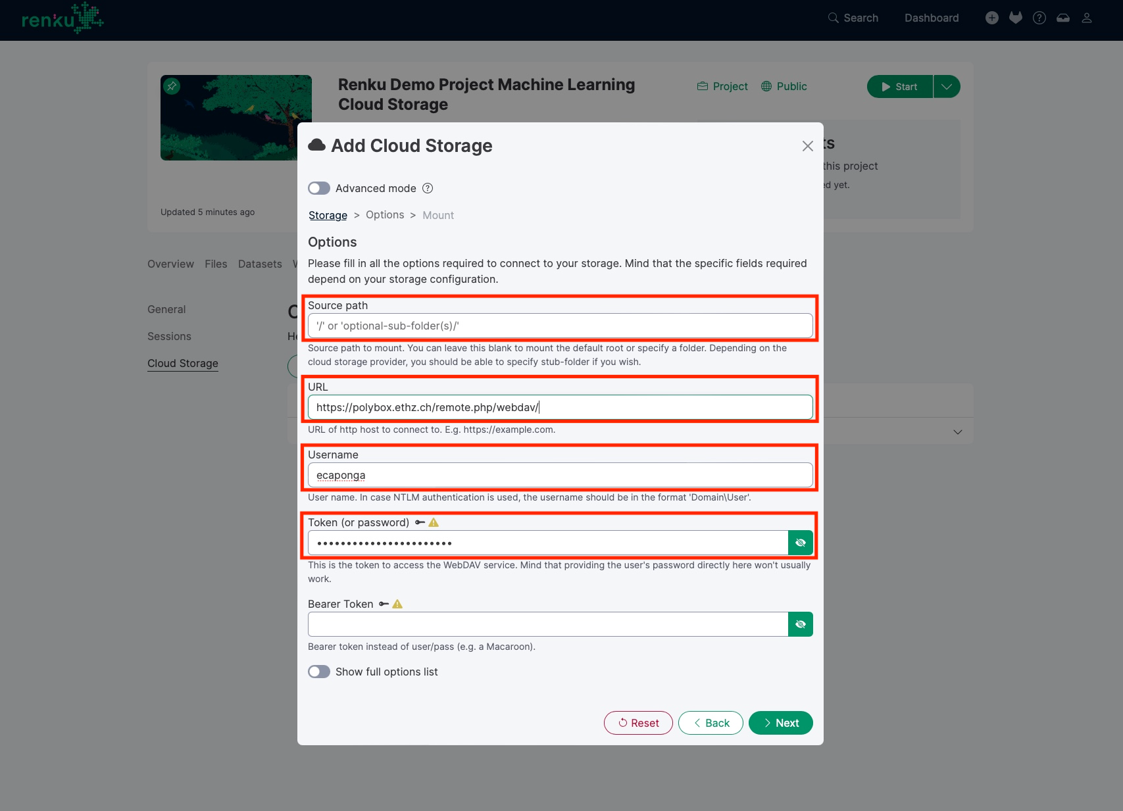The width and height of the screenshot is (1123, 811).
Task: Expand the storage row chevron at right
Action: [958, 431]
